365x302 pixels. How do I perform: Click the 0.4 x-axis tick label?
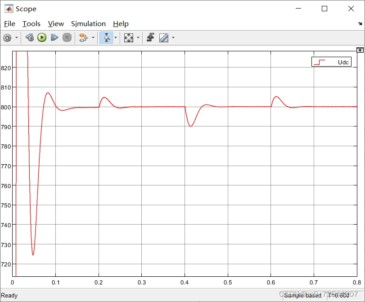click(185, 283)
